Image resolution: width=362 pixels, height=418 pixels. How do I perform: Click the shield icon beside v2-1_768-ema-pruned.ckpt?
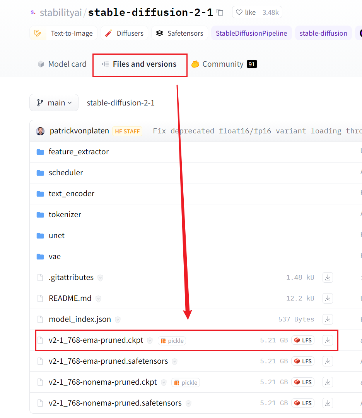[x=150, y=340]
